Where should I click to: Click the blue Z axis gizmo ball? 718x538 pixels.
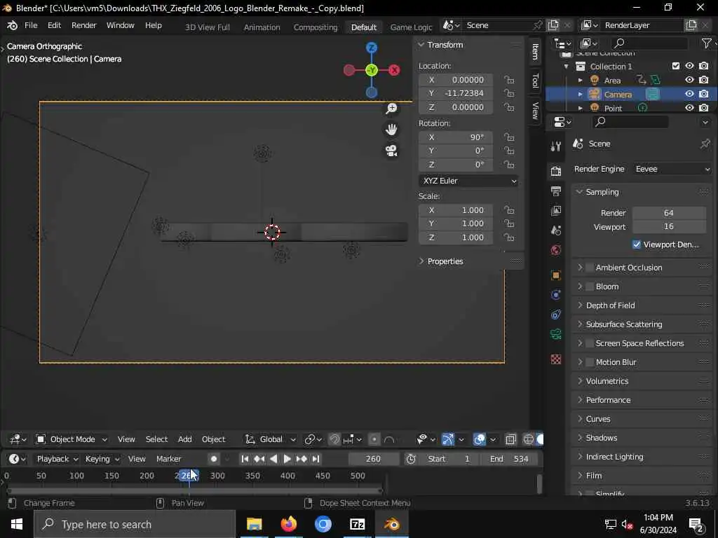point(372,48)
